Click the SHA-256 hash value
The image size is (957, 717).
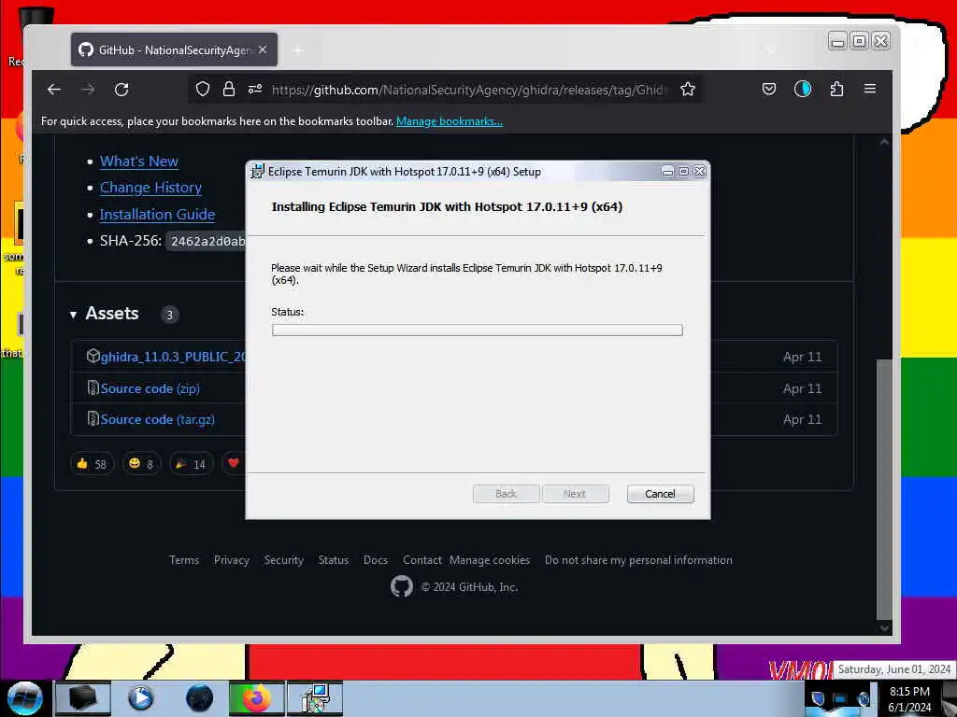(207, 242)
